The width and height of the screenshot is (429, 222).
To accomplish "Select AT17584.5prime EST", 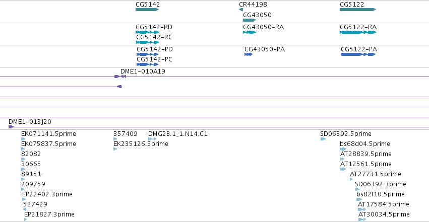I will click(384, 204).
